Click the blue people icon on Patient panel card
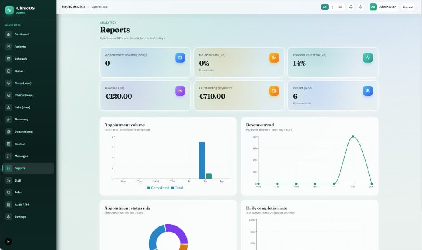Screen dimensions: 422x250 (x=368, y=91)
